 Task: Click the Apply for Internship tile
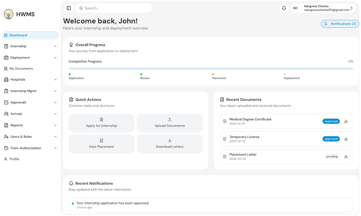pos(101,123)
